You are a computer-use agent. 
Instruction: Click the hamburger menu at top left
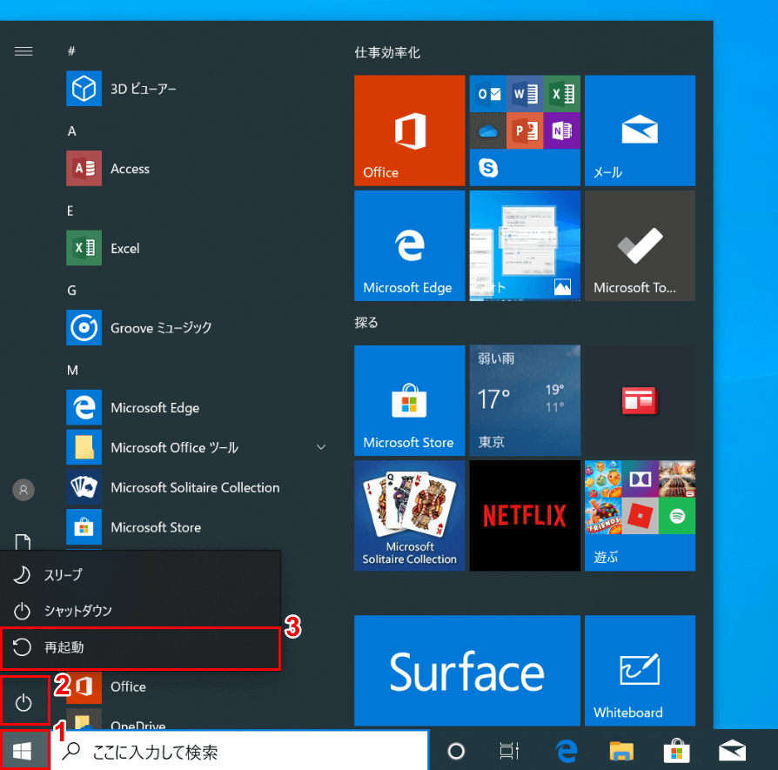click(x=23, y=51)
